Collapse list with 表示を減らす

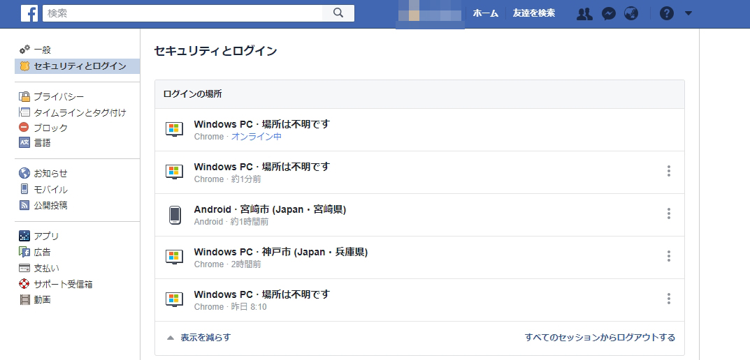(x=199, y=338)
